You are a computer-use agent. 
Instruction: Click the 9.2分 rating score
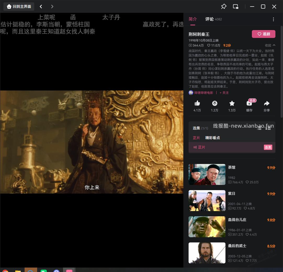coord(227,45)
